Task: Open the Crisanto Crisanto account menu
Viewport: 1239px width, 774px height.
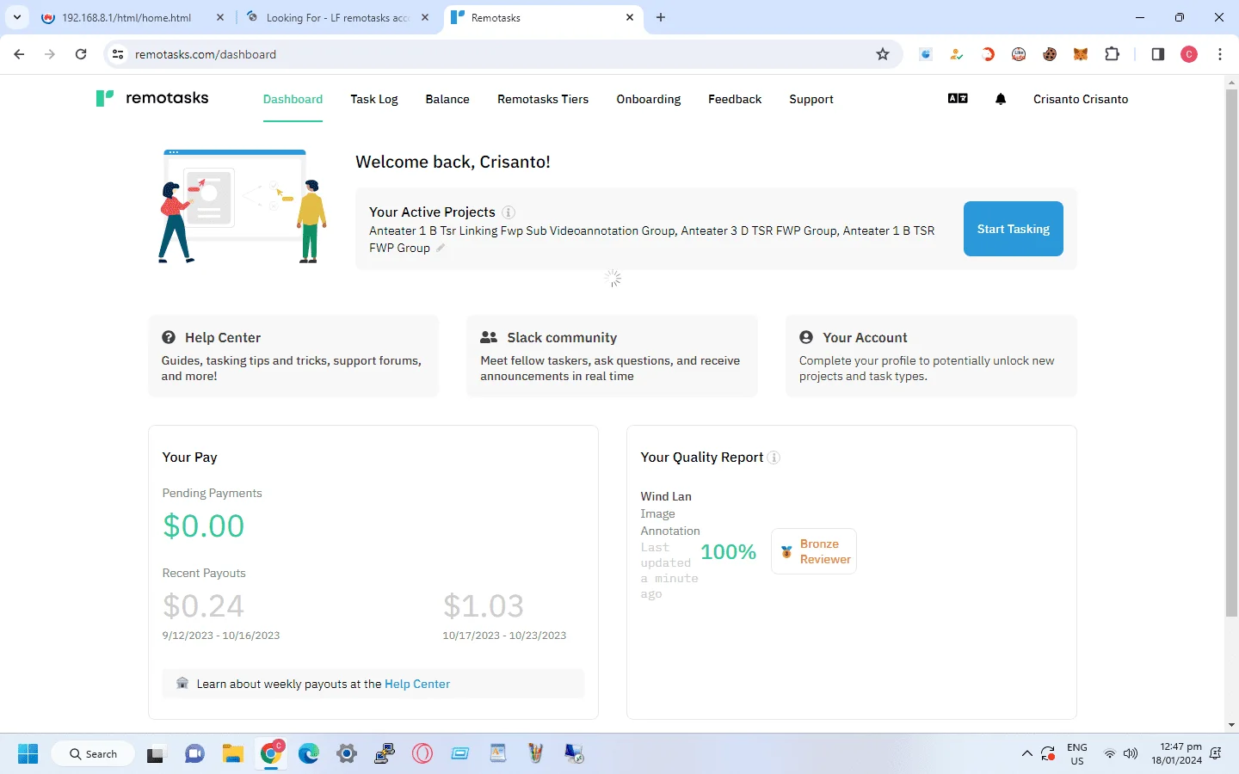Action: click(1081, 99)
